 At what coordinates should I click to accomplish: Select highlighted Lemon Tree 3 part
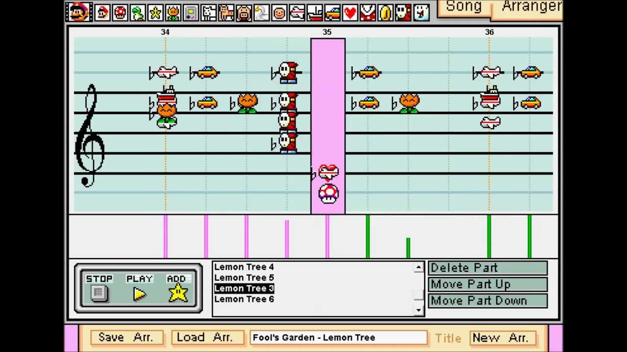pos(244,288)
